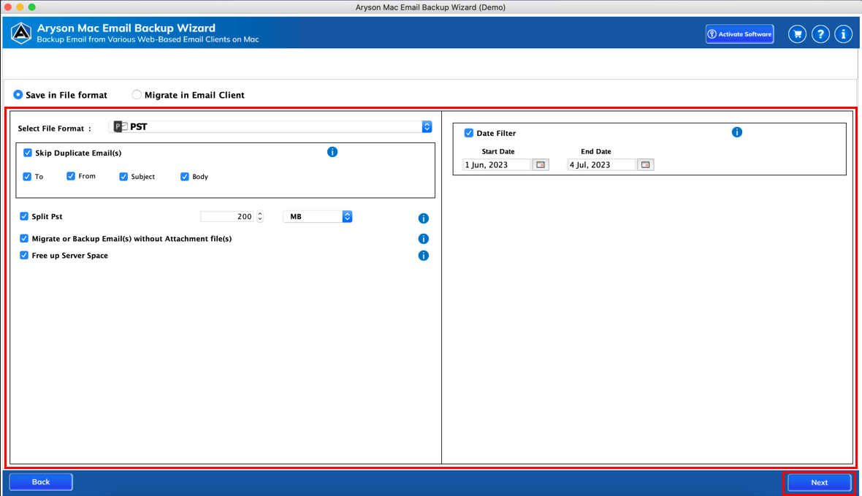Viewport: 862px width, 496px height.
Task: Click the macOS close window button
Action: pyautogui.click(x=8, y=7)
